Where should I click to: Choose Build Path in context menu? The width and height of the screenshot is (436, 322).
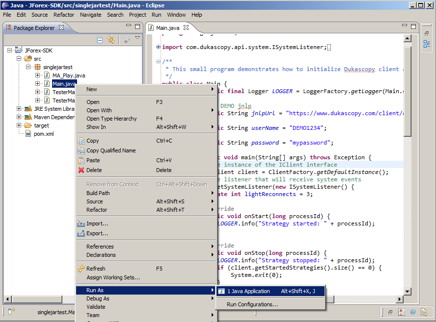(146, 193)
